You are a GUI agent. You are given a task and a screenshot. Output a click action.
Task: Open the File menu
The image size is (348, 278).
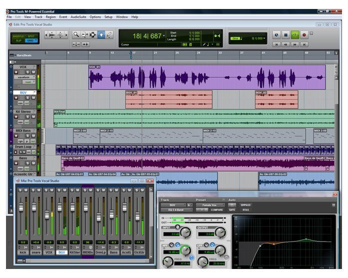(x=9, y=17)
